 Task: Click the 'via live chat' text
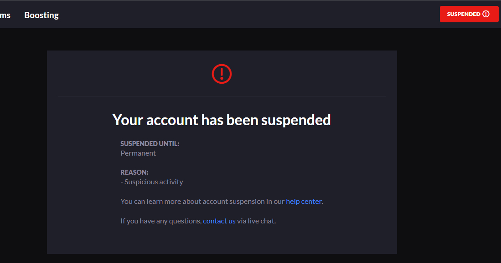[x=256, y=221]
